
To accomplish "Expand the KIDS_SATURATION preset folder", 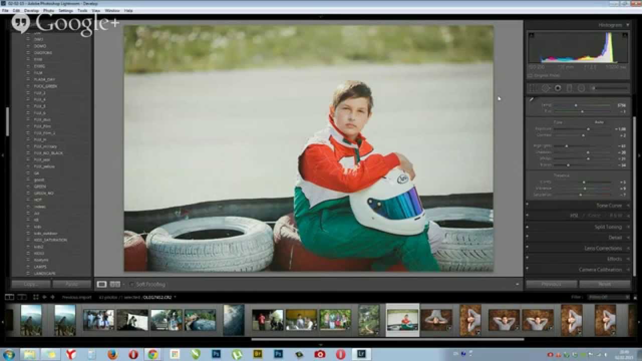I will [29, 240].
